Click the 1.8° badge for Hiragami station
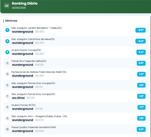The width and height of the screenshot is (151, 137). coord(141,118)
